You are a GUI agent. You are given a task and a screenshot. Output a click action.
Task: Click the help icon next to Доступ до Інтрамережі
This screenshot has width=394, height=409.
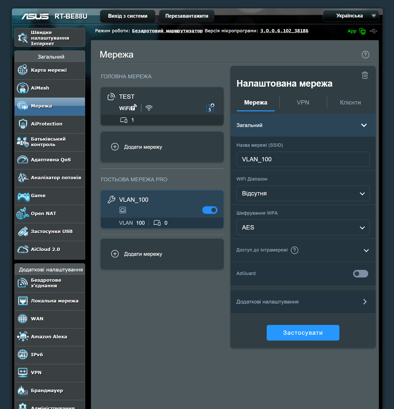(x=294, y=250)
